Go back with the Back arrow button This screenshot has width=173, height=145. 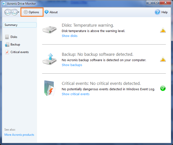pyautogui.click(x=8, y=12)
